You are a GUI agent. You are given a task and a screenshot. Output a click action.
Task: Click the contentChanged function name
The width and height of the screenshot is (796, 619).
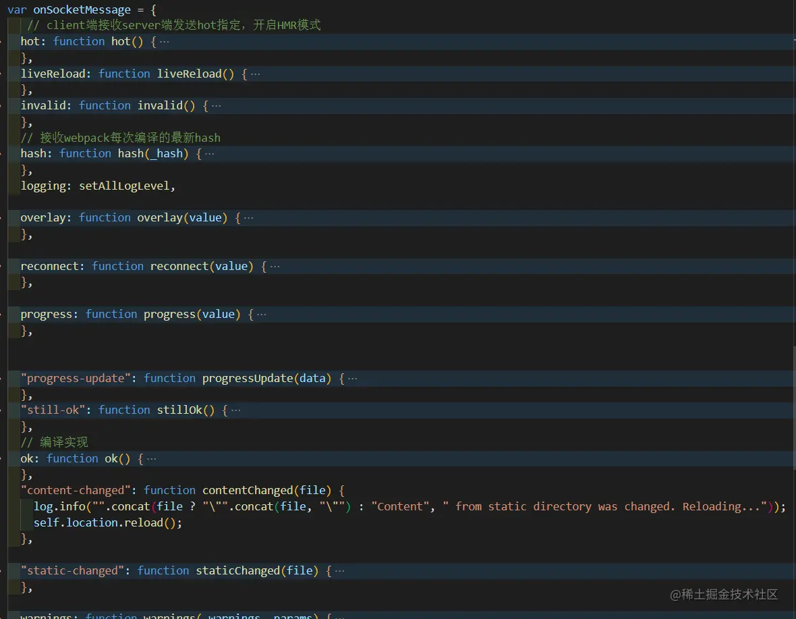(x=248, y=491)
